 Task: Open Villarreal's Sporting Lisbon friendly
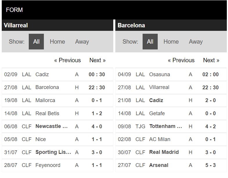[x=53, y=152]
